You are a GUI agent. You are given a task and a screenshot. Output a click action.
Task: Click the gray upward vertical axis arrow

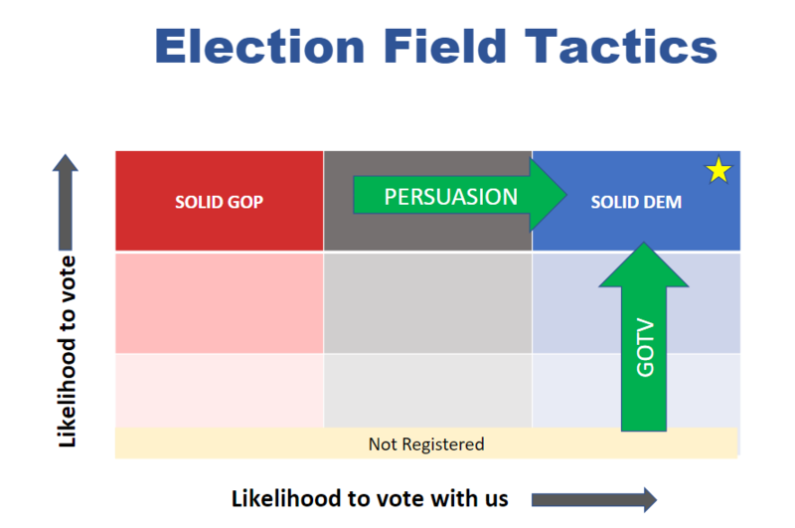coord(66,202)
